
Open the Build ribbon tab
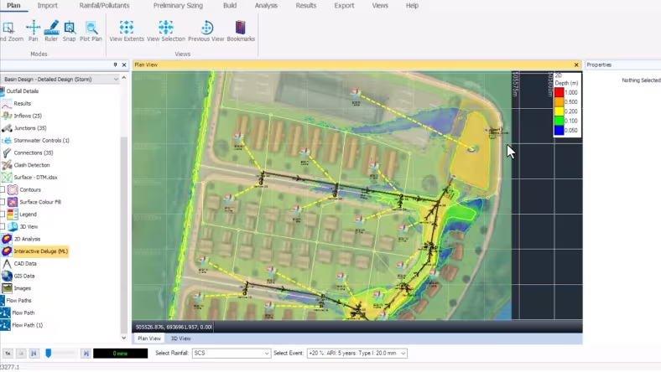(x=230, y=6)
